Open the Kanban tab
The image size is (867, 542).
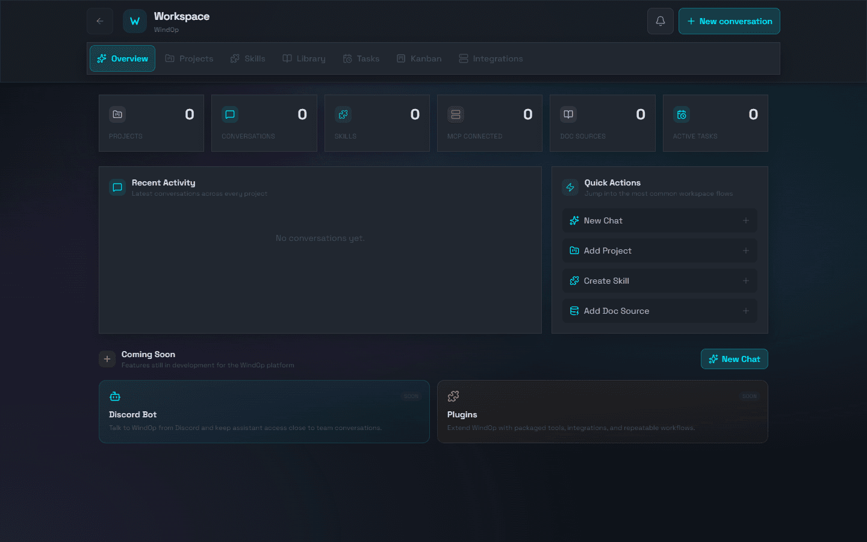tap(419, 58)
